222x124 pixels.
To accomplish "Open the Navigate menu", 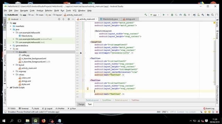I will (x=24, y=11).
